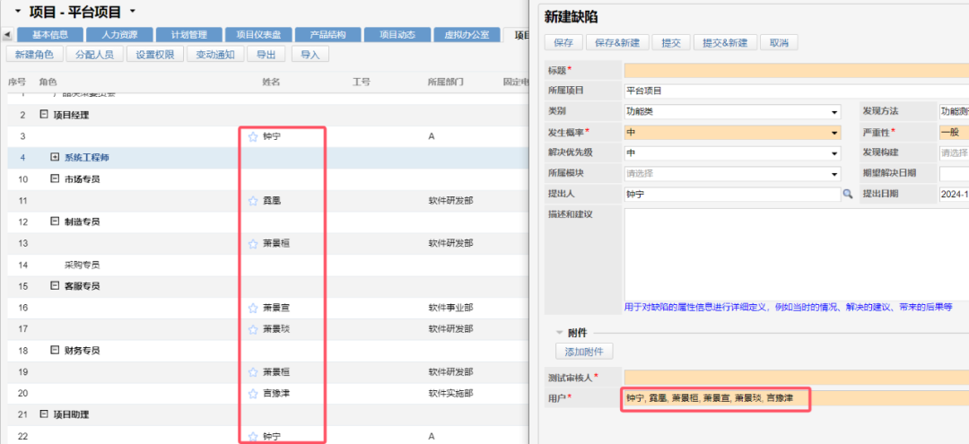Open the 发现方法 dropdown
The image size is (969, 444).
click(x=954, y=112)
